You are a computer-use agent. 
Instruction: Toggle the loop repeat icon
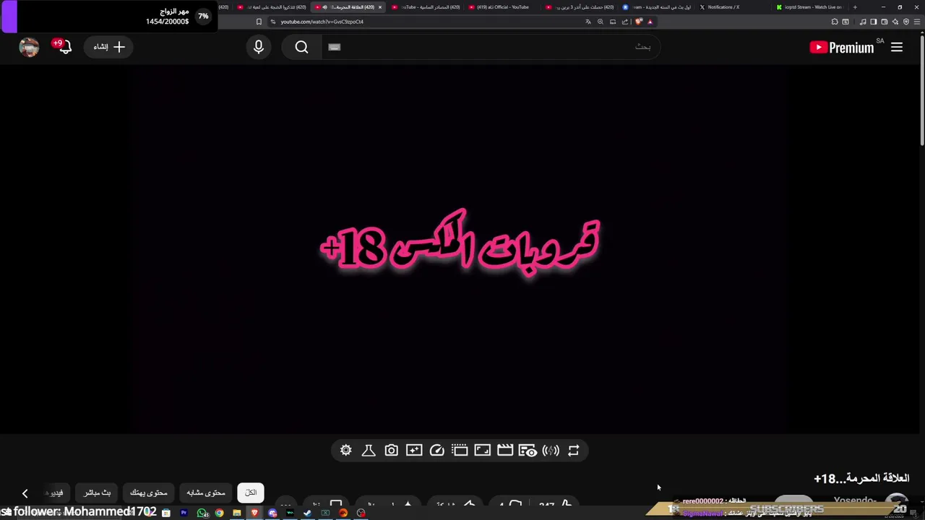pyautogui.click(x=574, y=451)
